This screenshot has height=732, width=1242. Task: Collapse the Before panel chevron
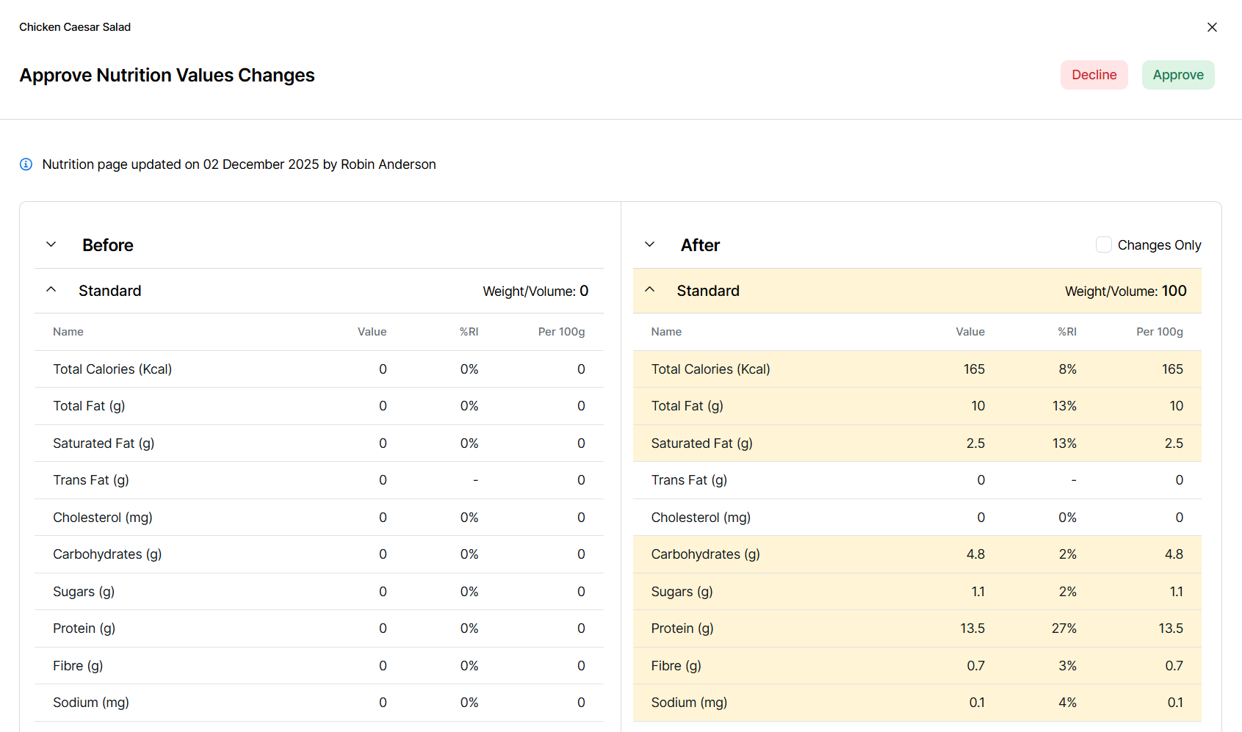[x=51, y=244]
